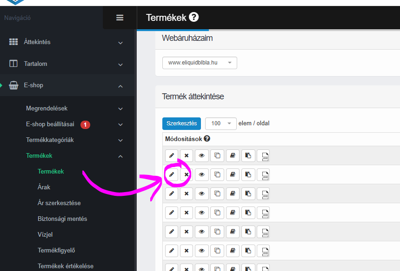Click duplicate copy icon in second product row
Image resolution: width=400 pixels, height=271 pixels.
click(217, 174)
